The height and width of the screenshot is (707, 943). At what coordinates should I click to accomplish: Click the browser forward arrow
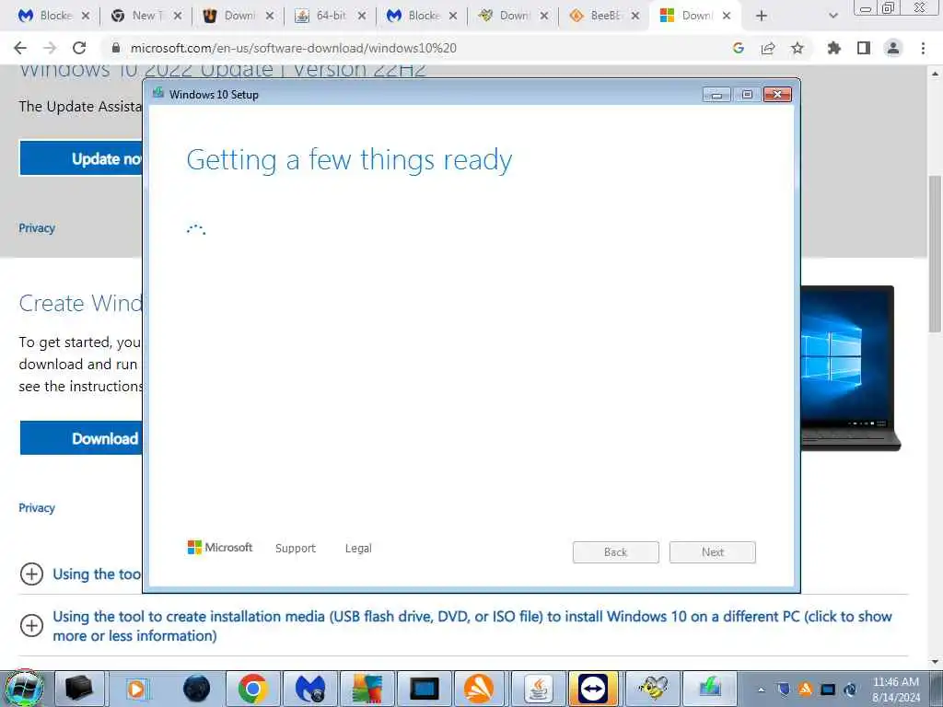50,48
